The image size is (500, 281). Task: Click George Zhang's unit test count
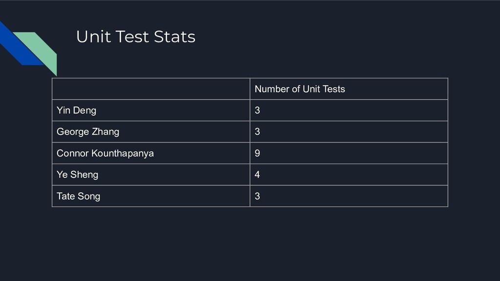coord(257,132)
